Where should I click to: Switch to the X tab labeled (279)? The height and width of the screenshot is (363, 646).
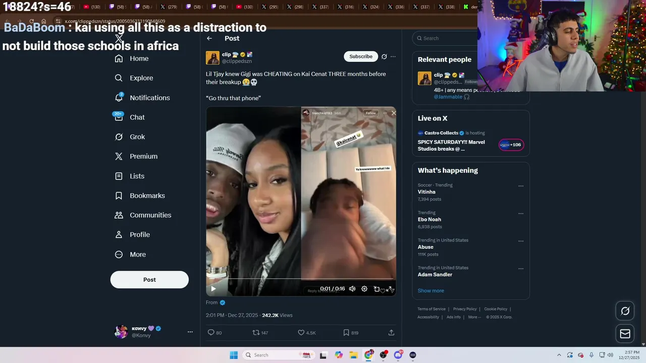[x=169, y=7]
